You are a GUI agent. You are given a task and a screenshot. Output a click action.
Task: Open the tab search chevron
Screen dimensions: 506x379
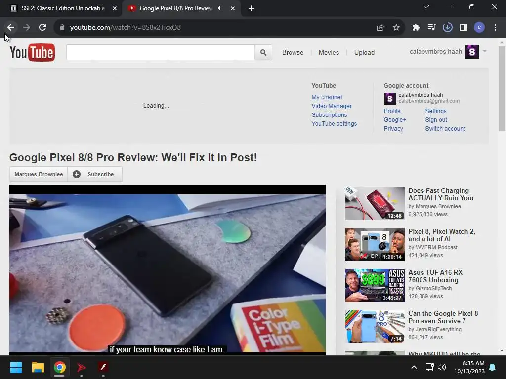[426, 7]
